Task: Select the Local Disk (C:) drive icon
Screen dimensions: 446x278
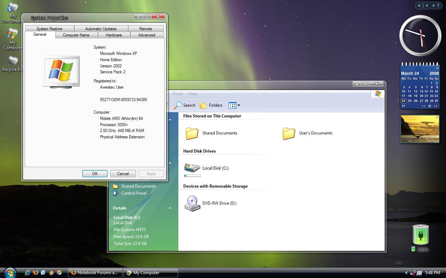Action: pos(192,168)
